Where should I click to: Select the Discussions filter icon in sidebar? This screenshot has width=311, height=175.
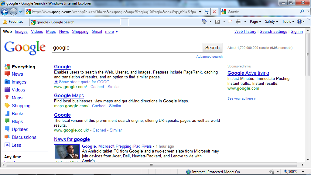click(7, 137)
